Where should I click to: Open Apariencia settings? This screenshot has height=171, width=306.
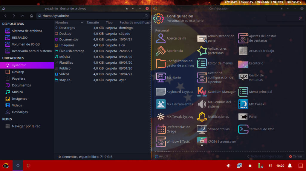(161, 51)
